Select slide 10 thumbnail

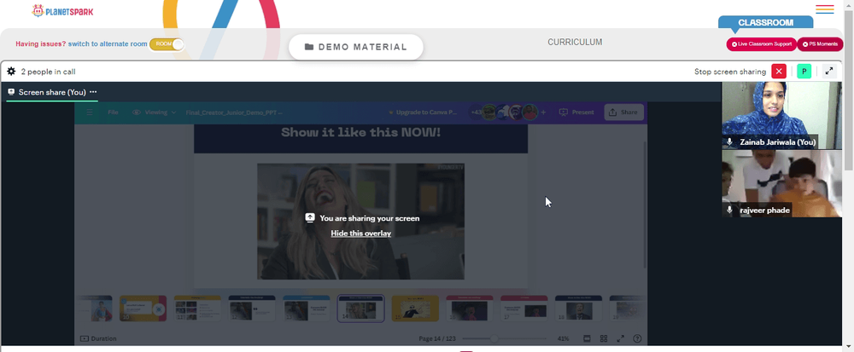click(143, 309)
